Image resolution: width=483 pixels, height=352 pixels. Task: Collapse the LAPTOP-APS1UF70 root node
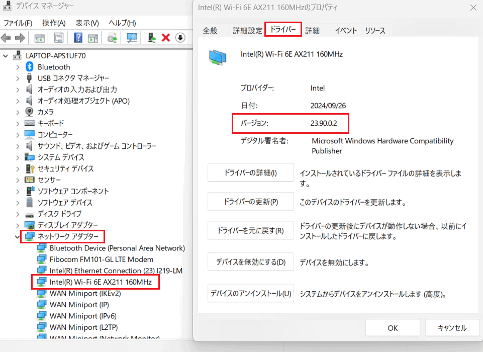pyautogui.click(x=6, y=56)
